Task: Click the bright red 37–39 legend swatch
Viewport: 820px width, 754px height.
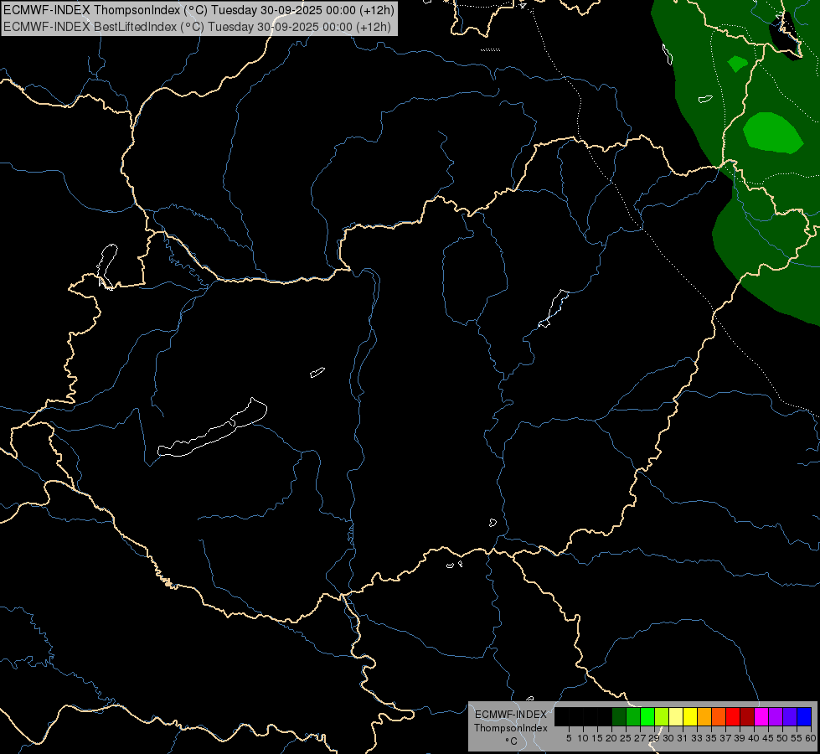Action: click(x=733, y=716)
